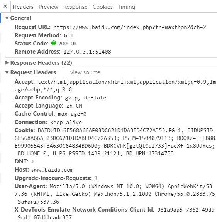Click the Cookie header label

(25, 130)
